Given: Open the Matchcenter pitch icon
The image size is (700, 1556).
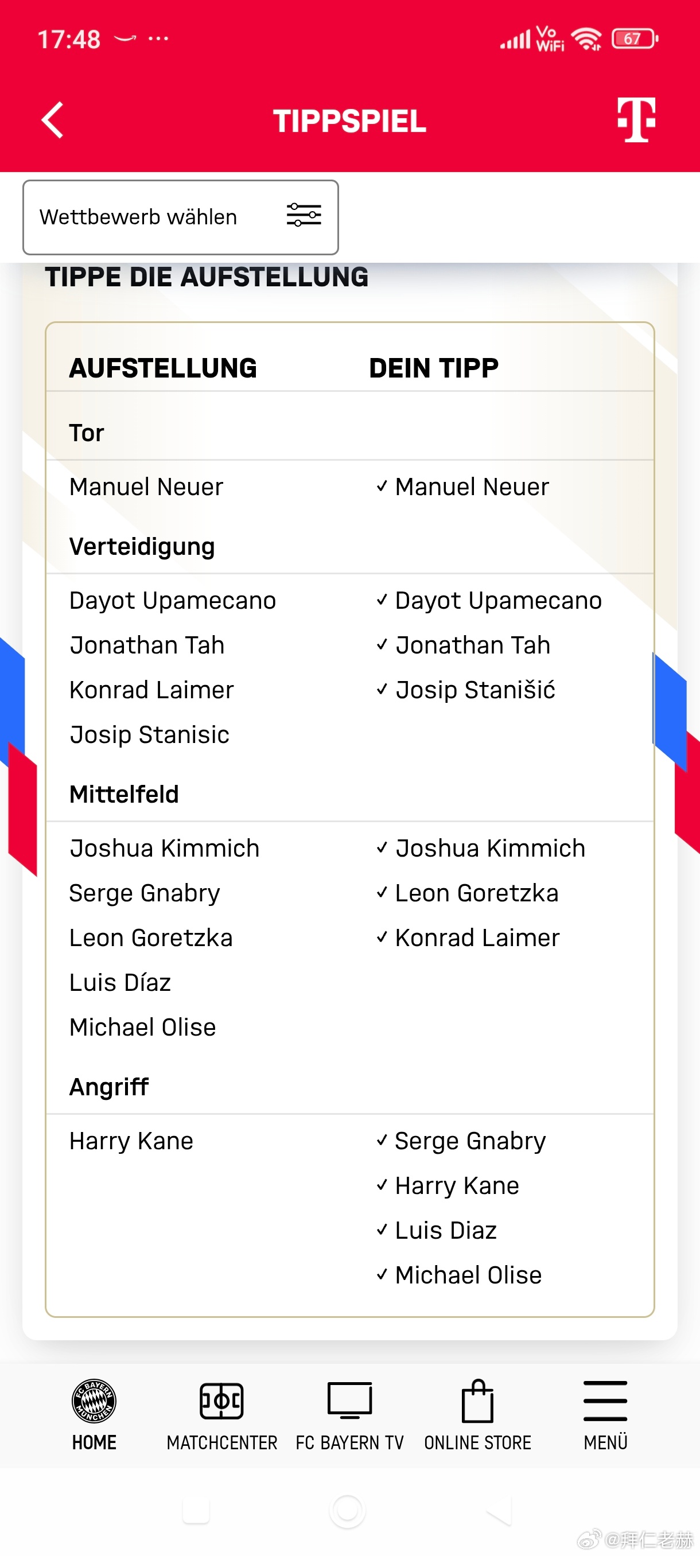Looking at the screenshot, I should pos(221,1400).
